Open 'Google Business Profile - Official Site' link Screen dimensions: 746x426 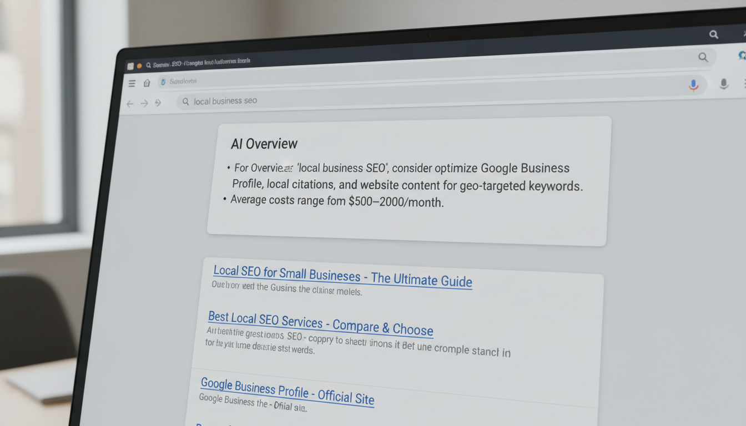pyautogui.click(x=287, y=390)
